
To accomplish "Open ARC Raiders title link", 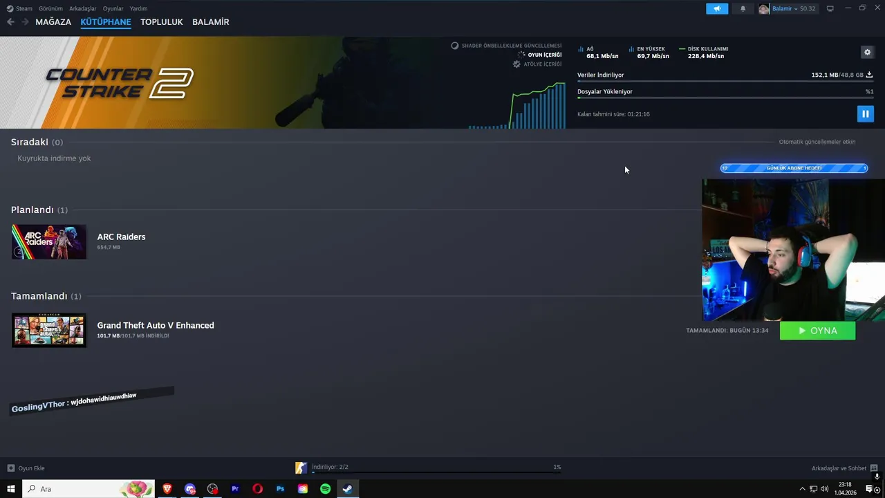I will (x=121, y=237).
